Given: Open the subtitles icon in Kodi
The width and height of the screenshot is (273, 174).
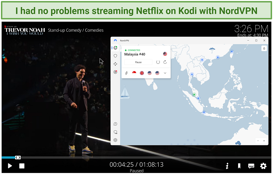Looking at the screenshot, I should click(251, 166).
